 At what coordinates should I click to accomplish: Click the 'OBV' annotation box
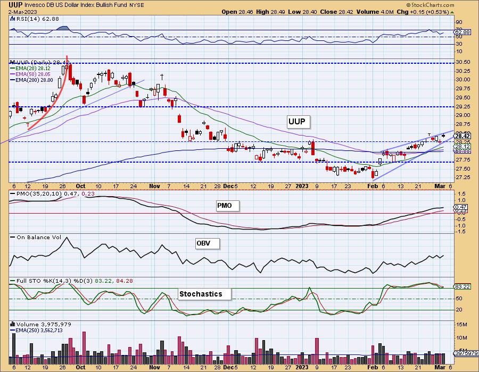(207, 243)
